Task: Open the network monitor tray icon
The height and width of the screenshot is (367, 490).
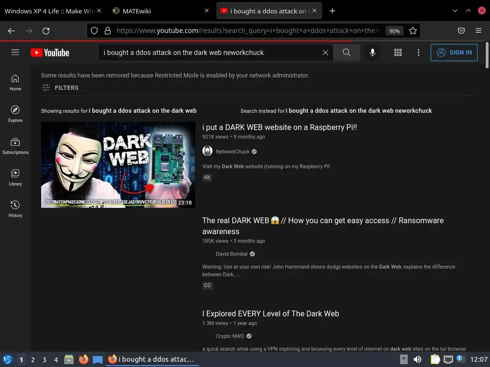Action: tap(448, 359)
